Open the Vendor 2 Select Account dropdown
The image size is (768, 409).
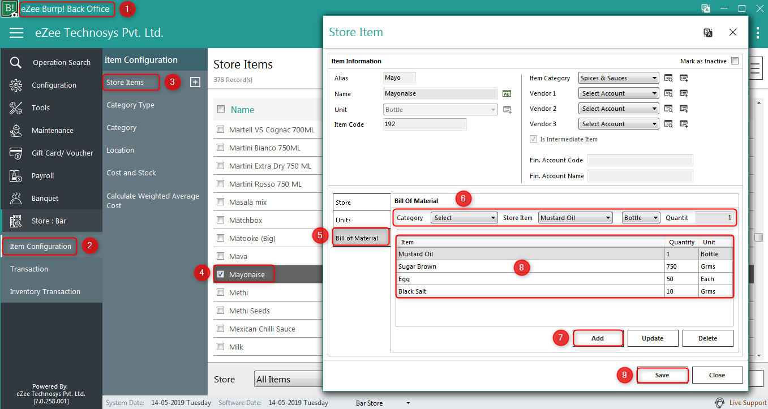pos(619,109)
